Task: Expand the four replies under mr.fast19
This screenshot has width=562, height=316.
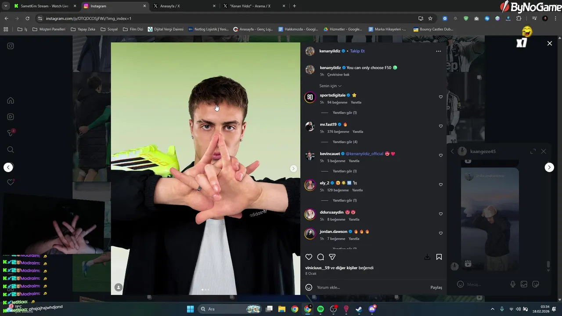Action: click(x=345, y=142)
